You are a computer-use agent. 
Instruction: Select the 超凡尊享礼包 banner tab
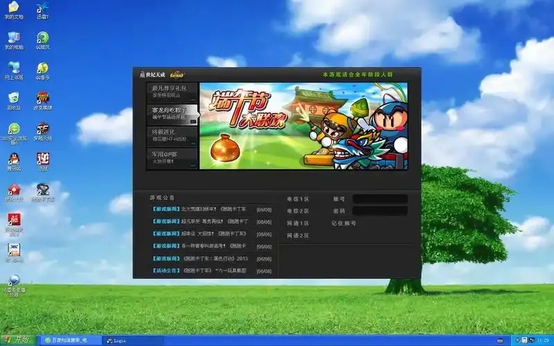[172, 93]
